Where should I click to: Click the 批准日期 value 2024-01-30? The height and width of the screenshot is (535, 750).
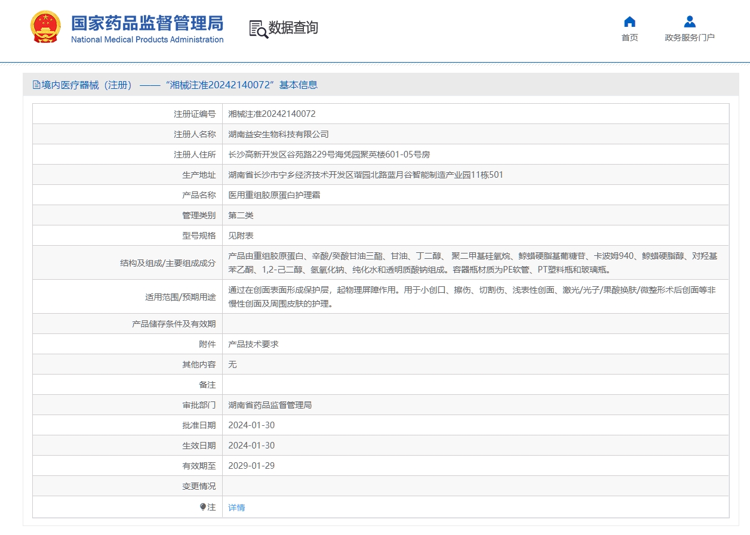(x=251, y=425)
